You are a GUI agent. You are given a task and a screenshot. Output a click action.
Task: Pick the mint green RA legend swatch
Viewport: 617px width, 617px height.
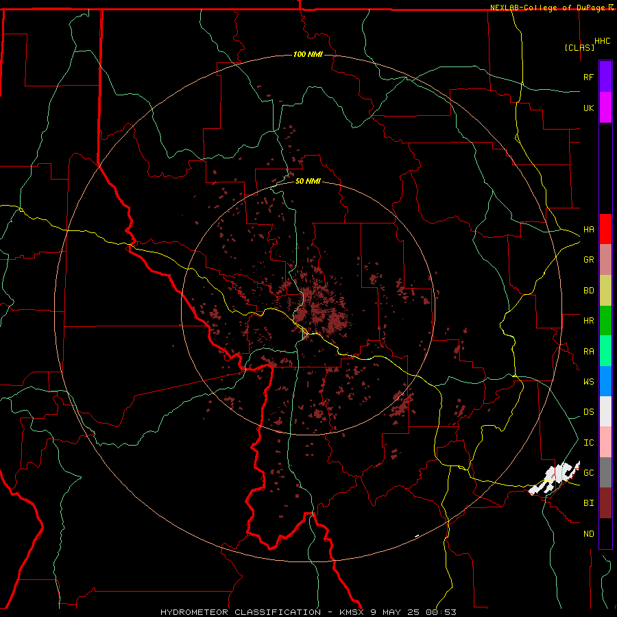[x=605, y=351]
